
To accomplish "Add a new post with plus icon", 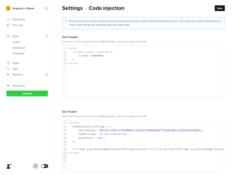I will pos(47,36).
